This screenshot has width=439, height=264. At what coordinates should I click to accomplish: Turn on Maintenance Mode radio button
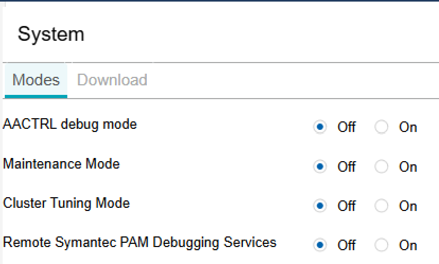click(x=381, y=166)
